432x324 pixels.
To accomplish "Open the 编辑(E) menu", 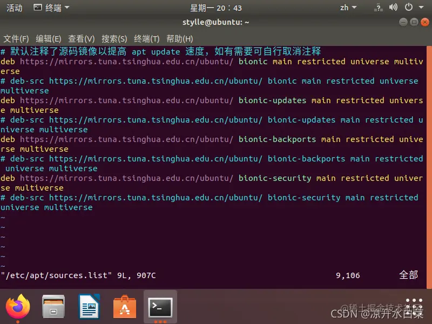I will click(49, 39).
